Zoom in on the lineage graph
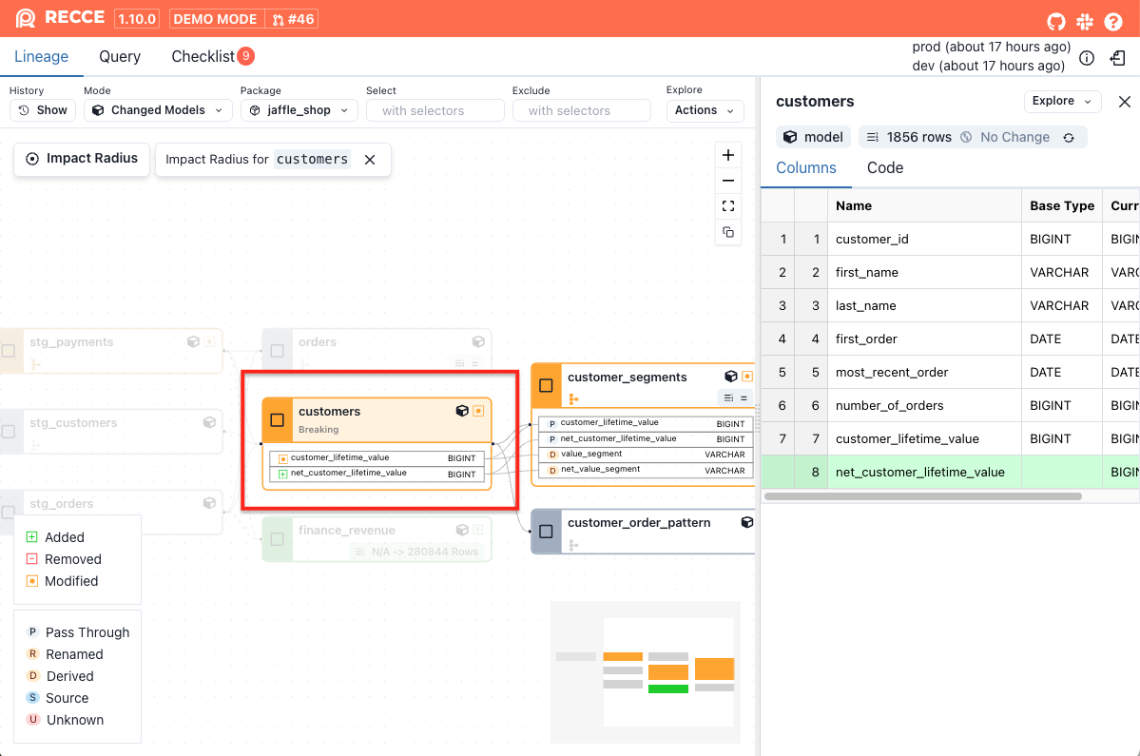 728,155
